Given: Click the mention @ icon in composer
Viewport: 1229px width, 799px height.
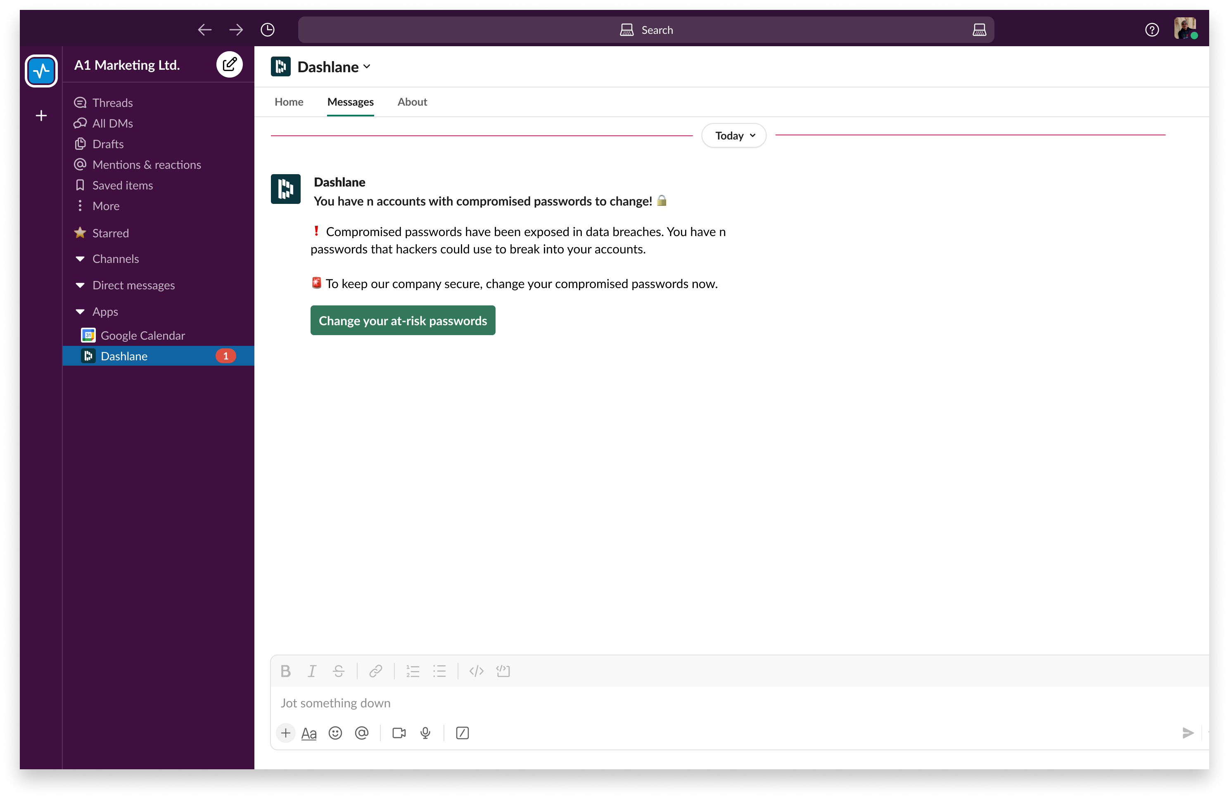Looking at the screenshot, I should point(361,733).
